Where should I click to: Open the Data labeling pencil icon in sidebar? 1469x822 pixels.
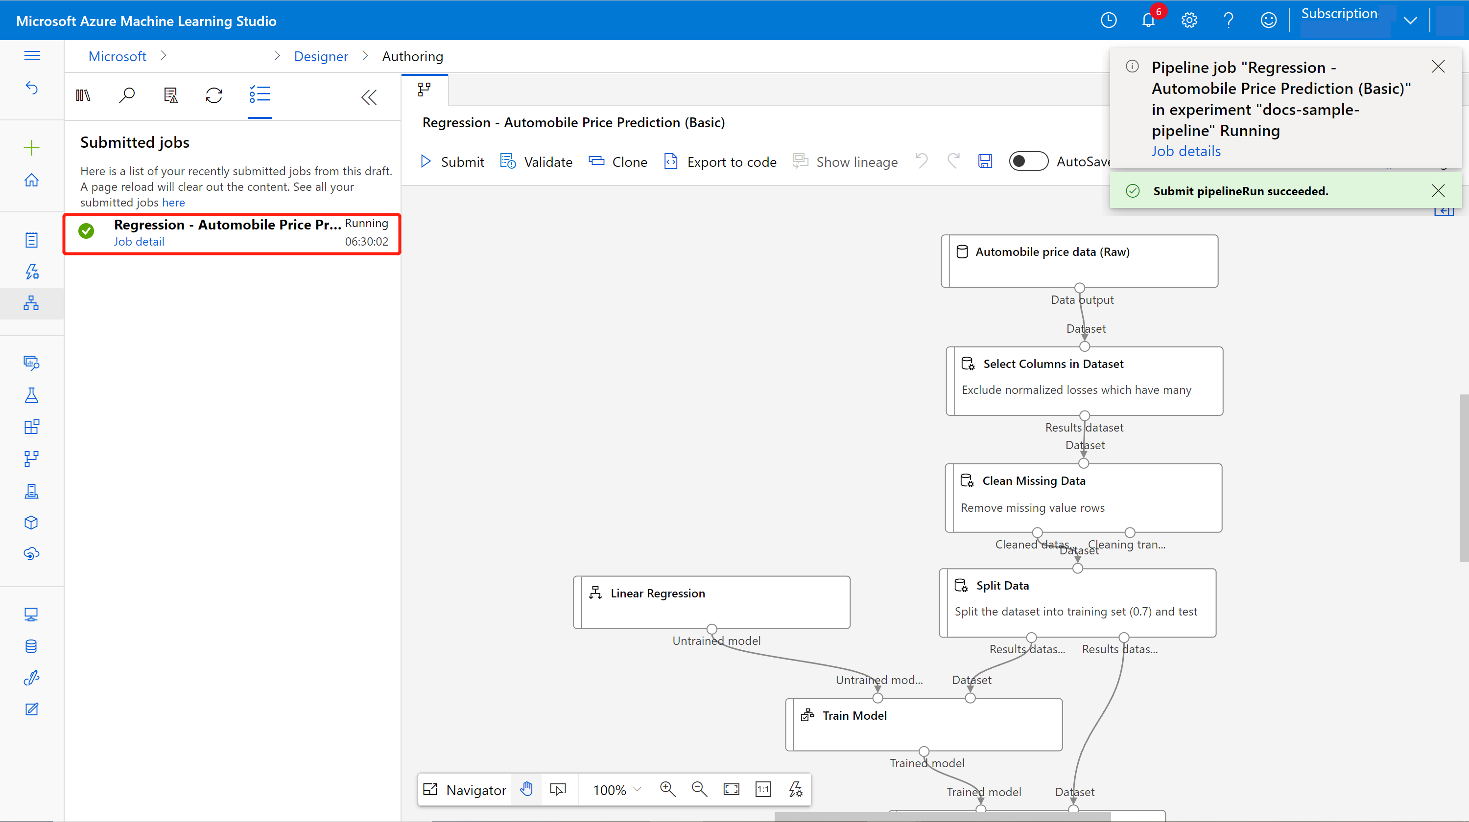click(x=31, y=678)
